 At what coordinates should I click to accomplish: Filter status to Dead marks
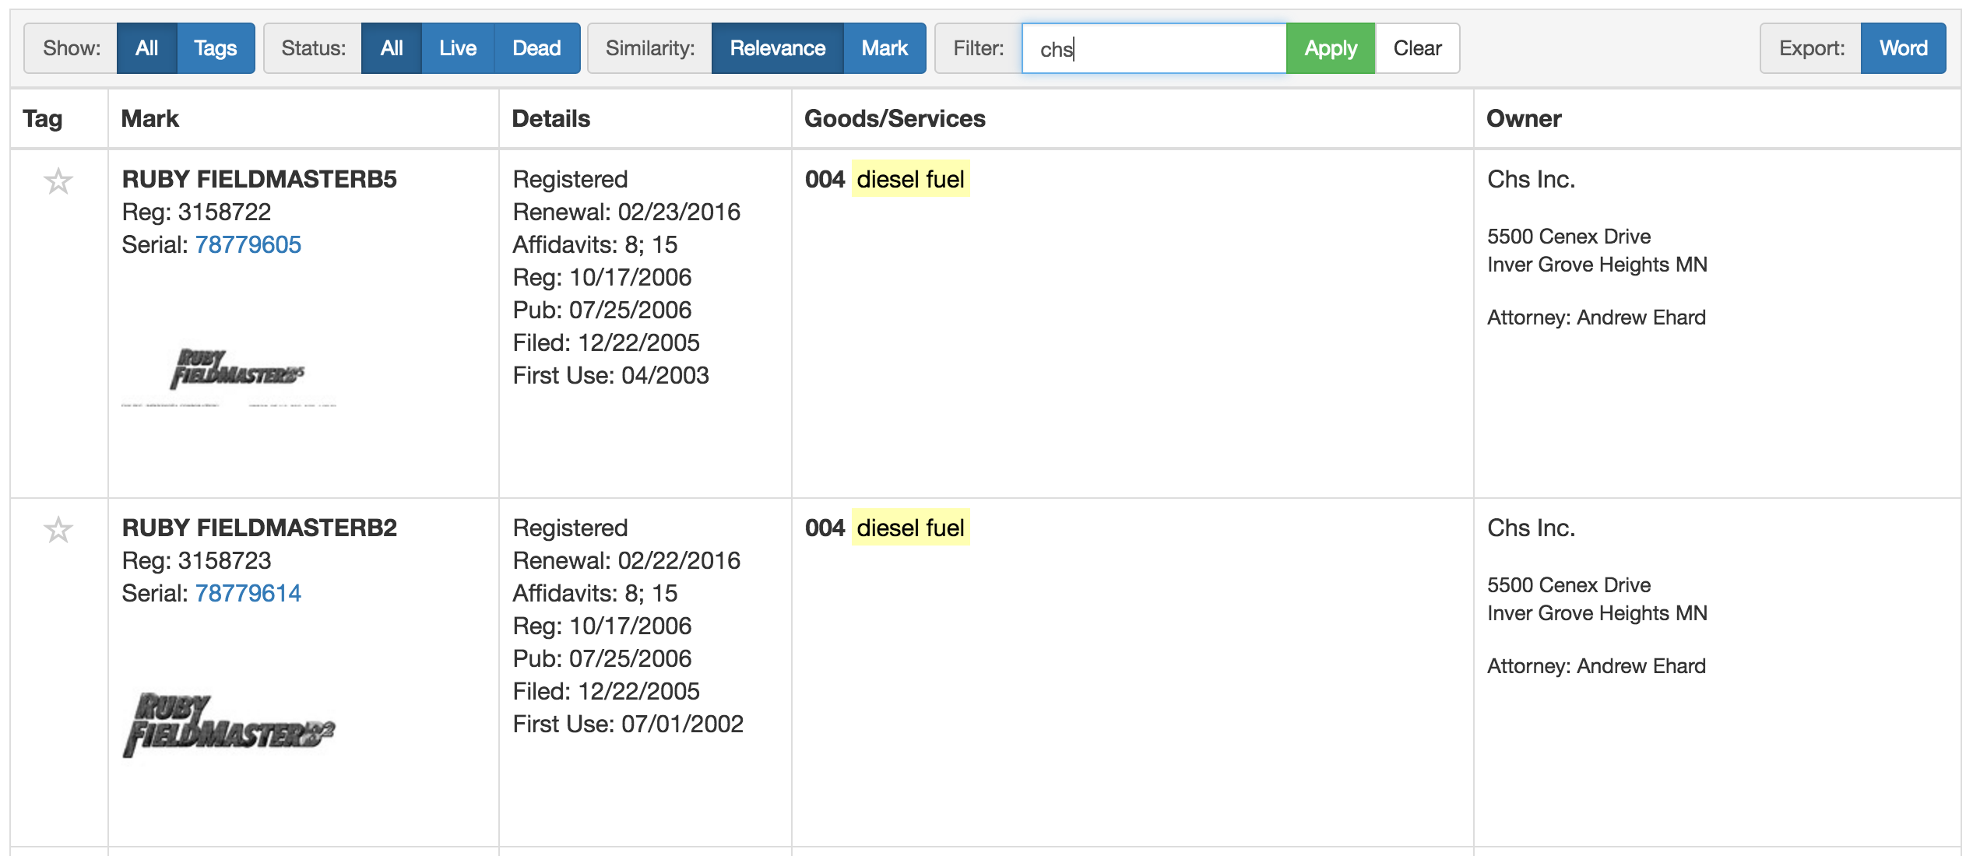pyautogui.click(x=536, y=48)
